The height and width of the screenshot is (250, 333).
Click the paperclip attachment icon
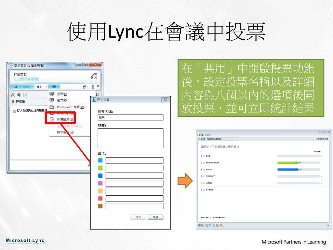[x=93, y=87]
